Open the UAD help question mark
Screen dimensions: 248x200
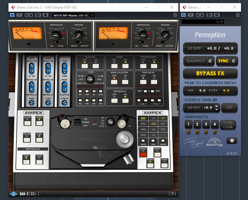point(173,194)
